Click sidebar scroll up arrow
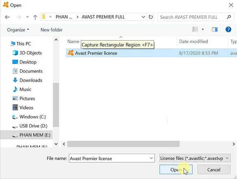The height and width of the screenshot is (179, 237). (56, 40)
